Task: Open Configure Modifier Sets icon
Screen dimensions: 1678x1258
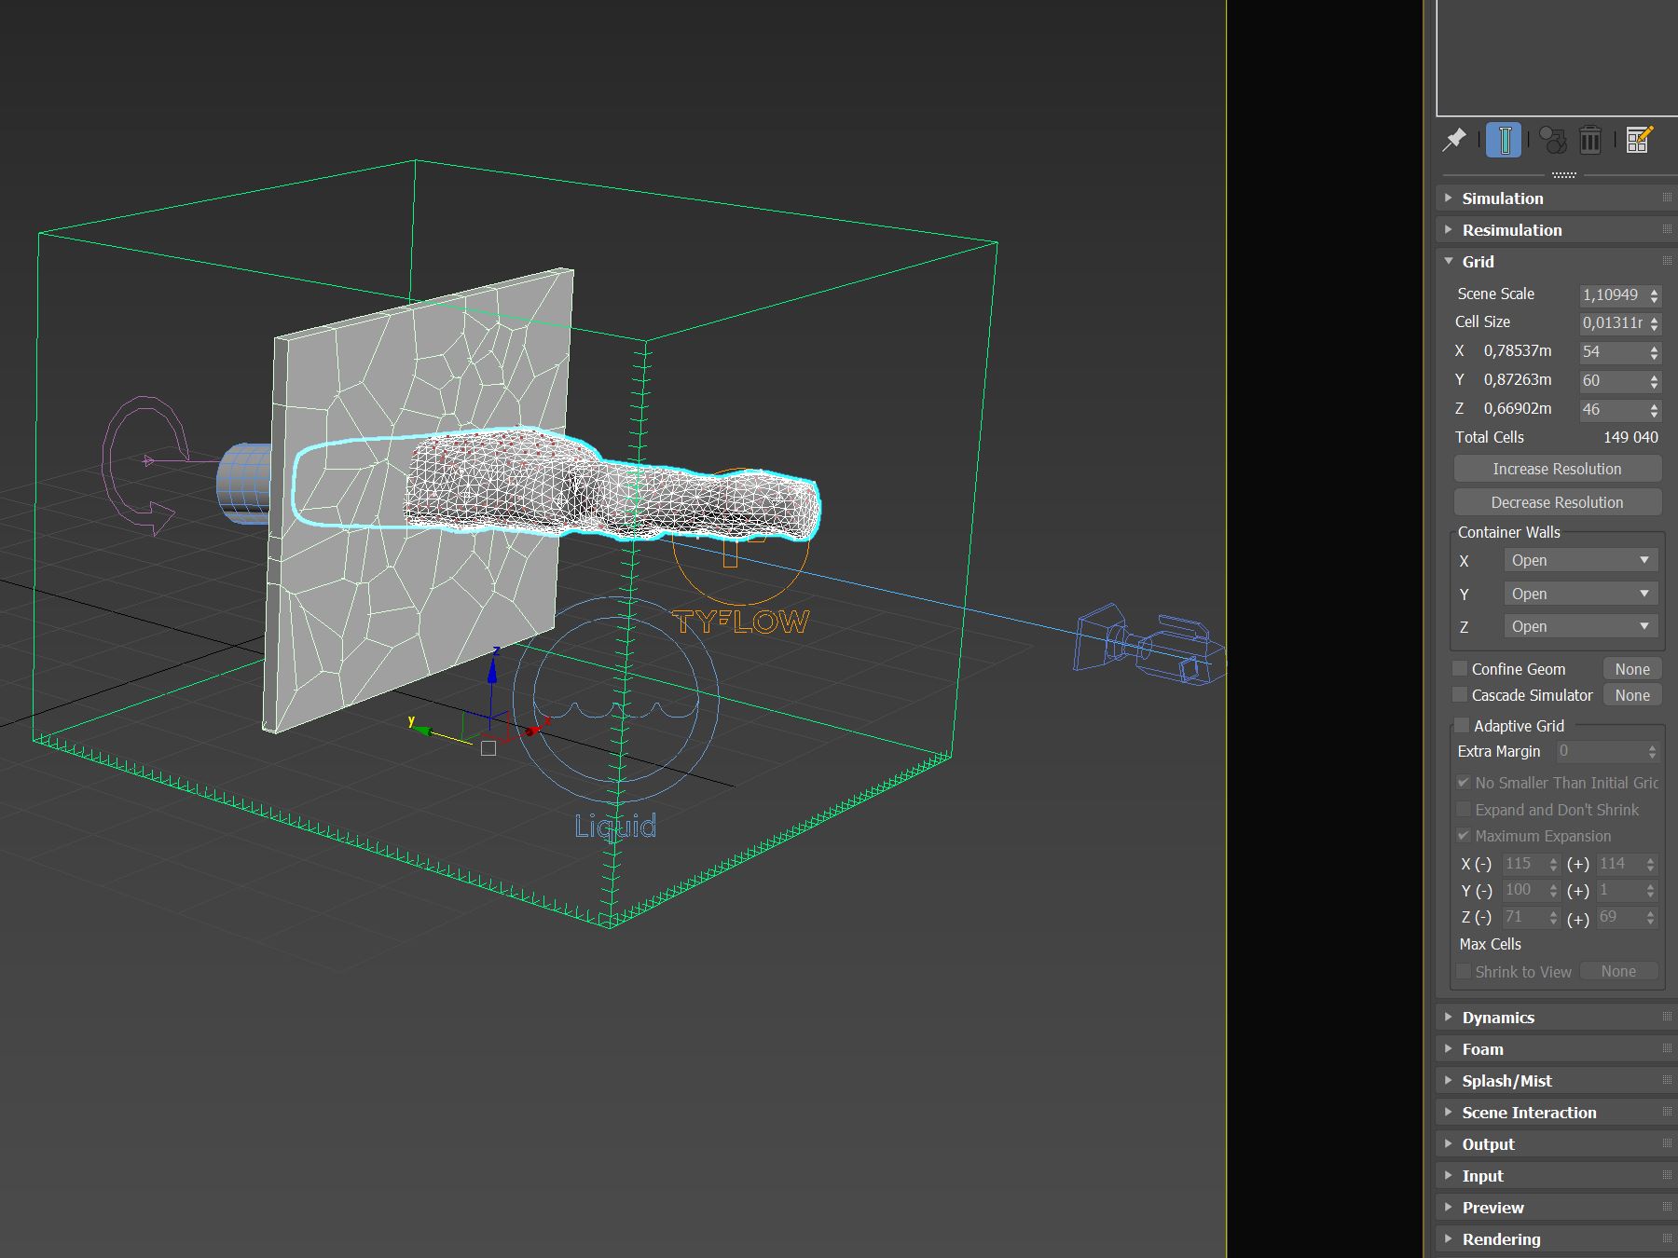Action: [x=1639, y=140]
